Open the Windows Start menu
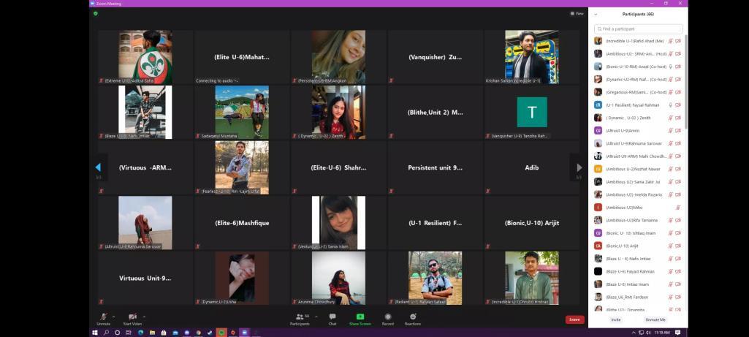Screen dimensions: 749x337 click(95, 333)
